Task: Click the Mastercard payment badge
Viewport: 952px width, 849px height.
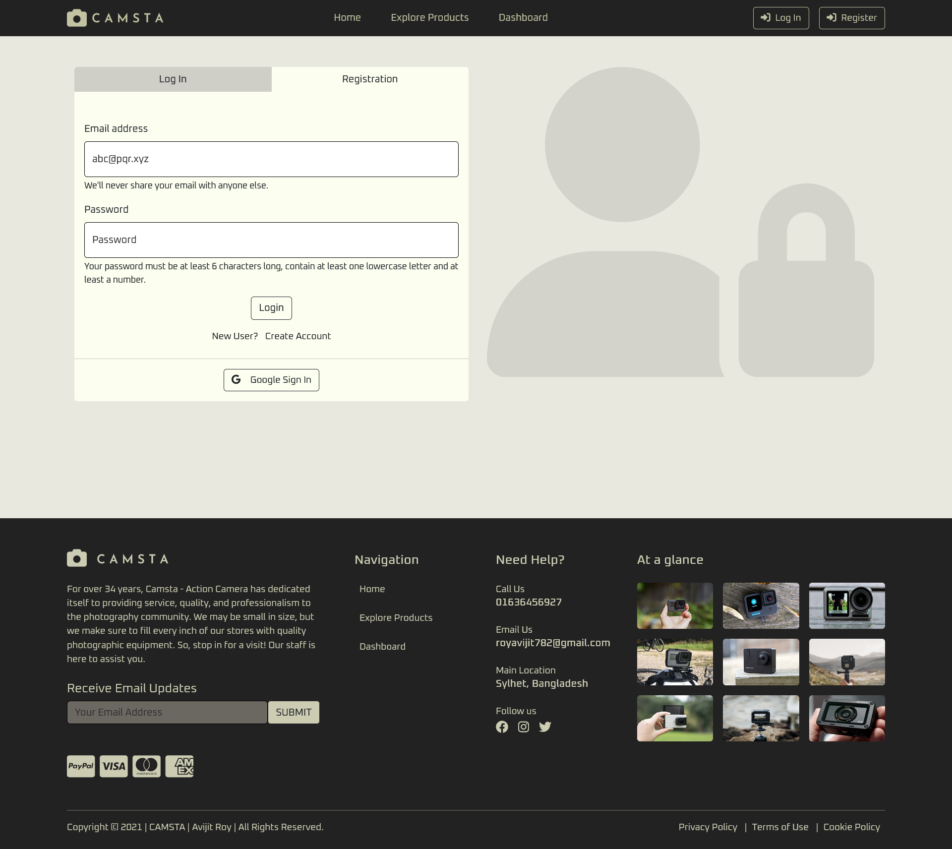Action: [146, 767]
